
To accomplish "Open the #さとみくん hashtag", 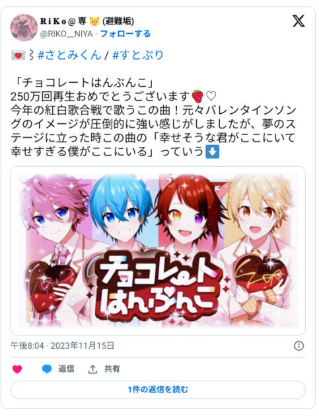I will [69, 55].
